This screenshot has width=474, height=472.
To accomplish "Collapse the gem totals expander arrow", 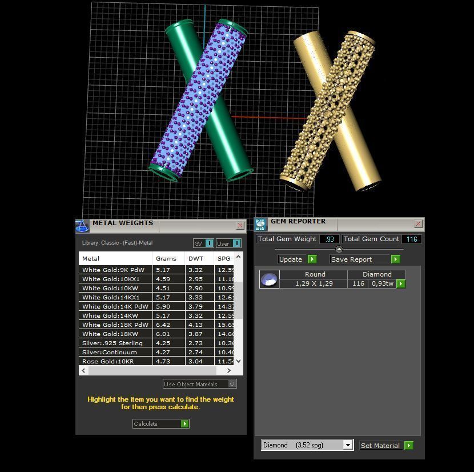I will click(x=339, y=249).
